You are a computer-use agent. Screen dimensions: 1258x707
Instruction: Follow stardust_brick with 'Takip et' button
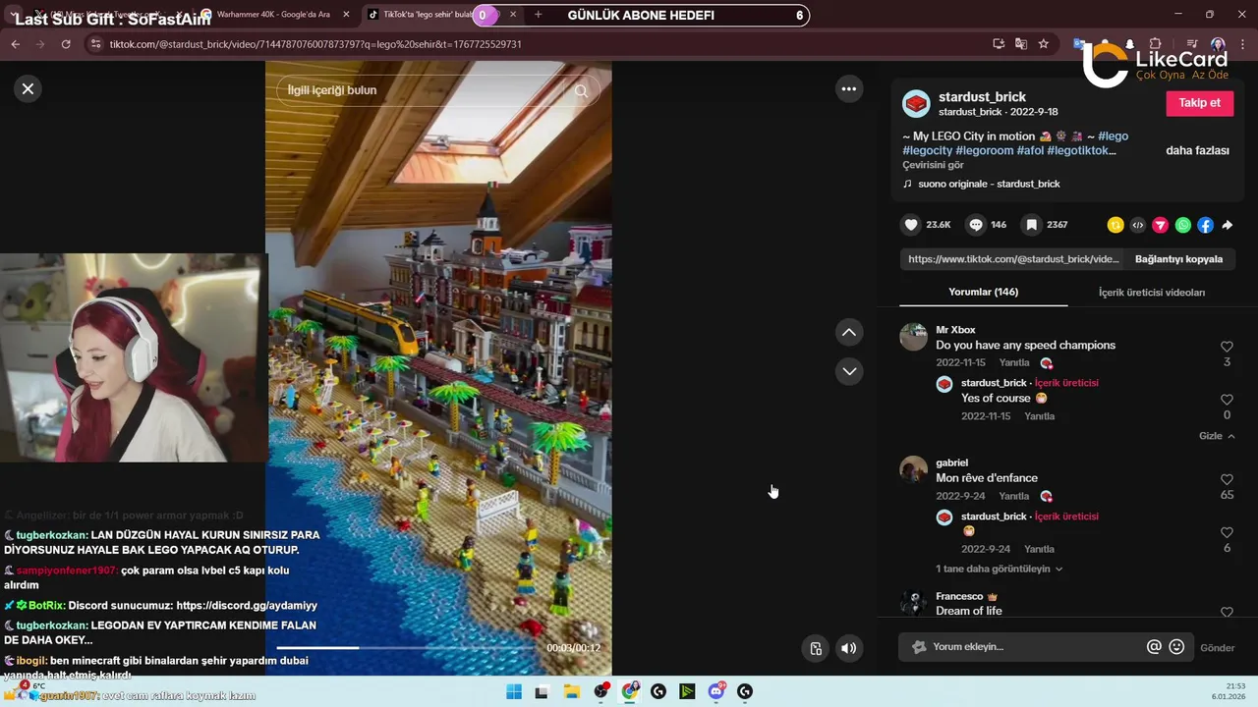[1199, 103]
